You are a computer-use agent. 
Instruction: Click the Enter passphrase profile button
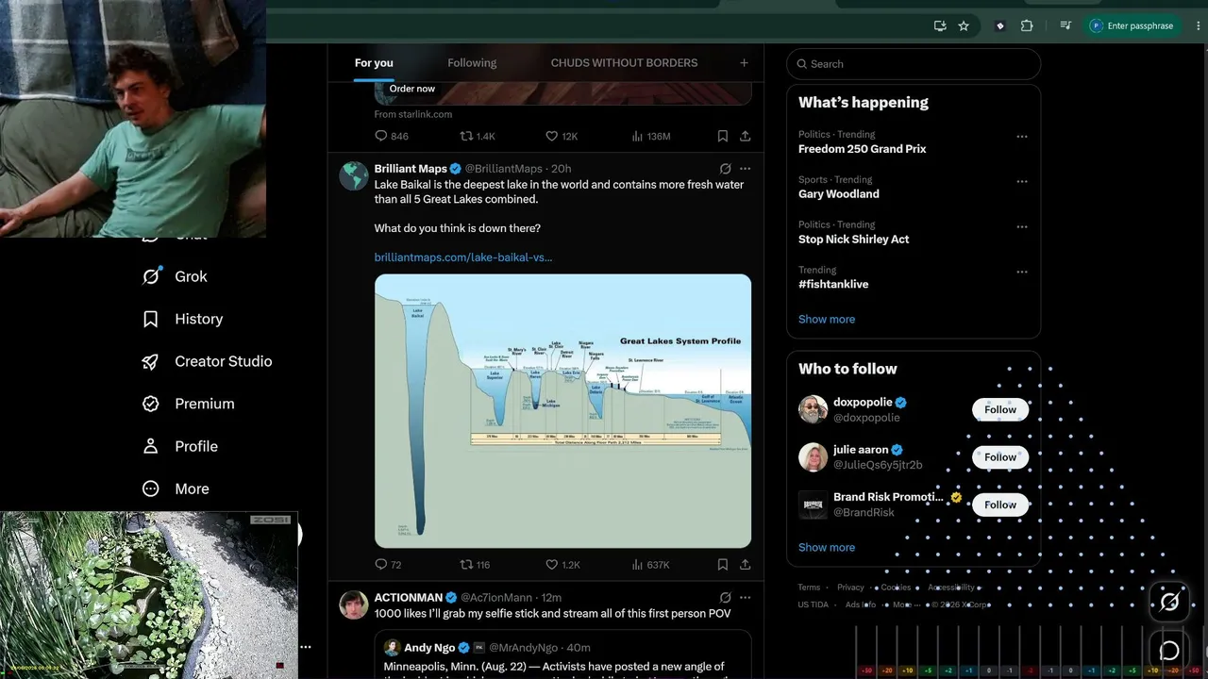[x=1131, y=26]
